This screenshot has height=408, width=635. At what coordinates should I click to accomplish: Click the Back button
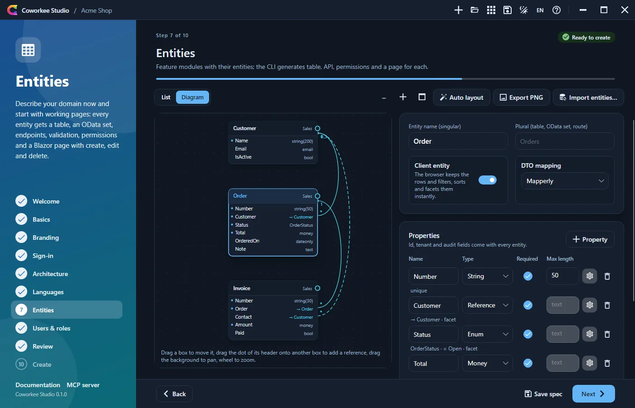174,394
